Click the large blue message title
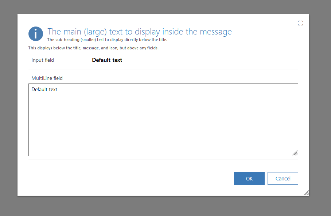 coord(140,32)
